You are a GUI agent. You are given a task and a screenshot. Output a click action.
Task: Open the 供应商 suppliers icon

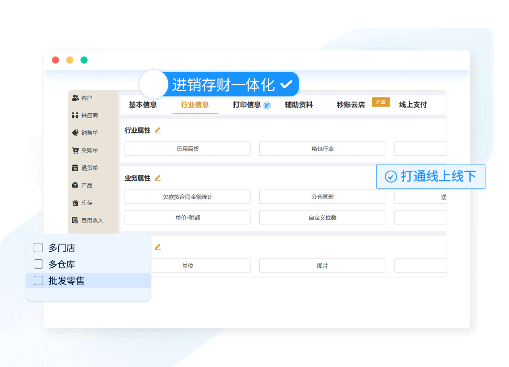click(x=75, y=115)
